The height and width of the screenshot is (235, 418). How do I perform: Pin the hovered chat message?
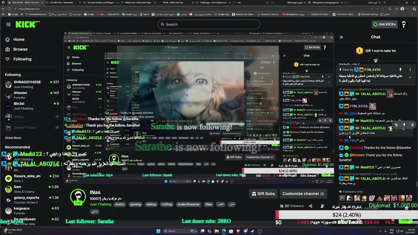404,125
